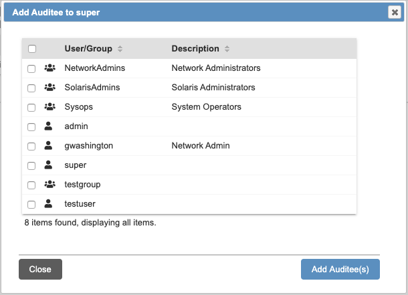The image size is (408, 295).
Task: Click the Add Auditee(s) button
Action: (x=340, y=269)
